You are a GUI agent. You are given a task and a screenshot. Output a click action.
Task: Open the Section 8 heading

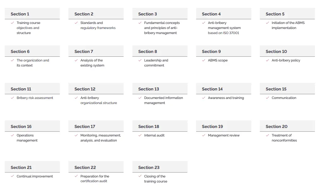pos(160,51)
